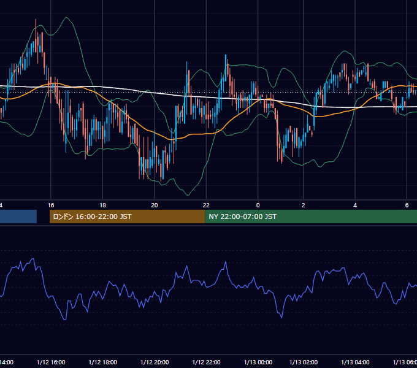This screenshot has width=417, height=368.
Task: Click hour label 18 on the price chart axis
Action: pyautogui.click(x=102, y=205)
